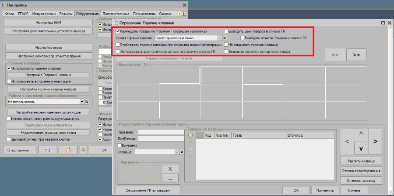Image resolution: width=394 pixels, height=196 pixels.
Task: Open key selection ellipsis next to Клавиша
Action: 177,152
